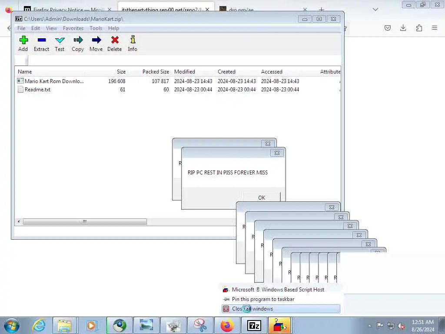Click the muted volume tray icon

401,326
